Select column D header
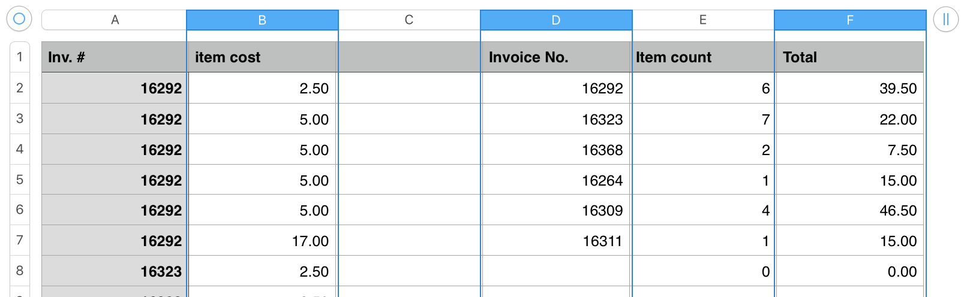Screen dimensions: 961x297 click(556, 20)
